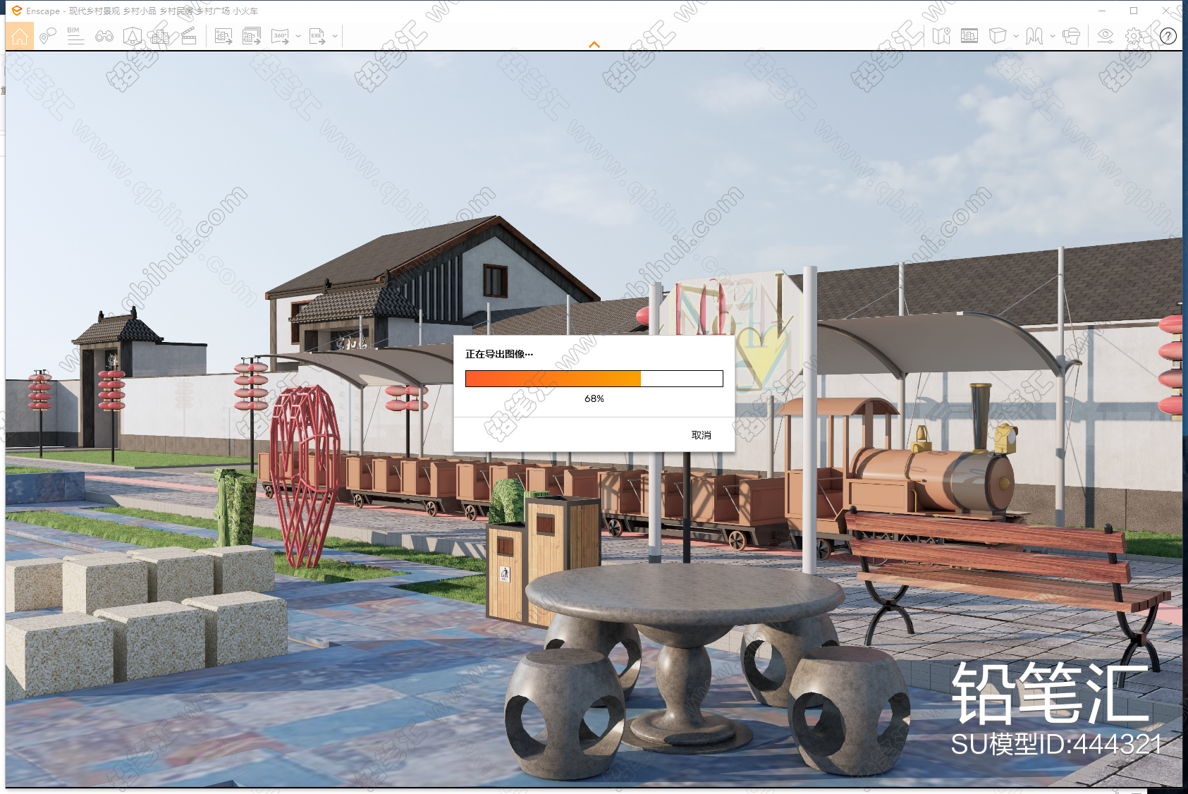
Task: Open the site context buildings icon
Action: [x=160, y=36]
